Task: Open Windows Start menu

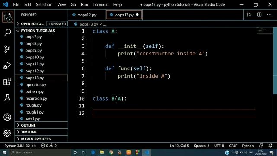Action: (4, 152)
